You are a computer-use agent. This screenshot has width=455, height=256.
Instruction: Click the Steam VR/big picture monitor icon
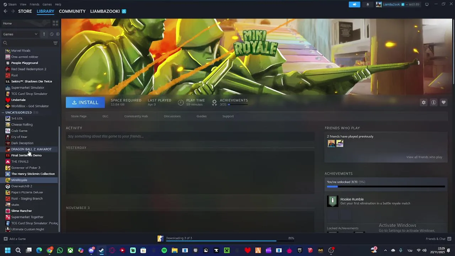[427, 4]
